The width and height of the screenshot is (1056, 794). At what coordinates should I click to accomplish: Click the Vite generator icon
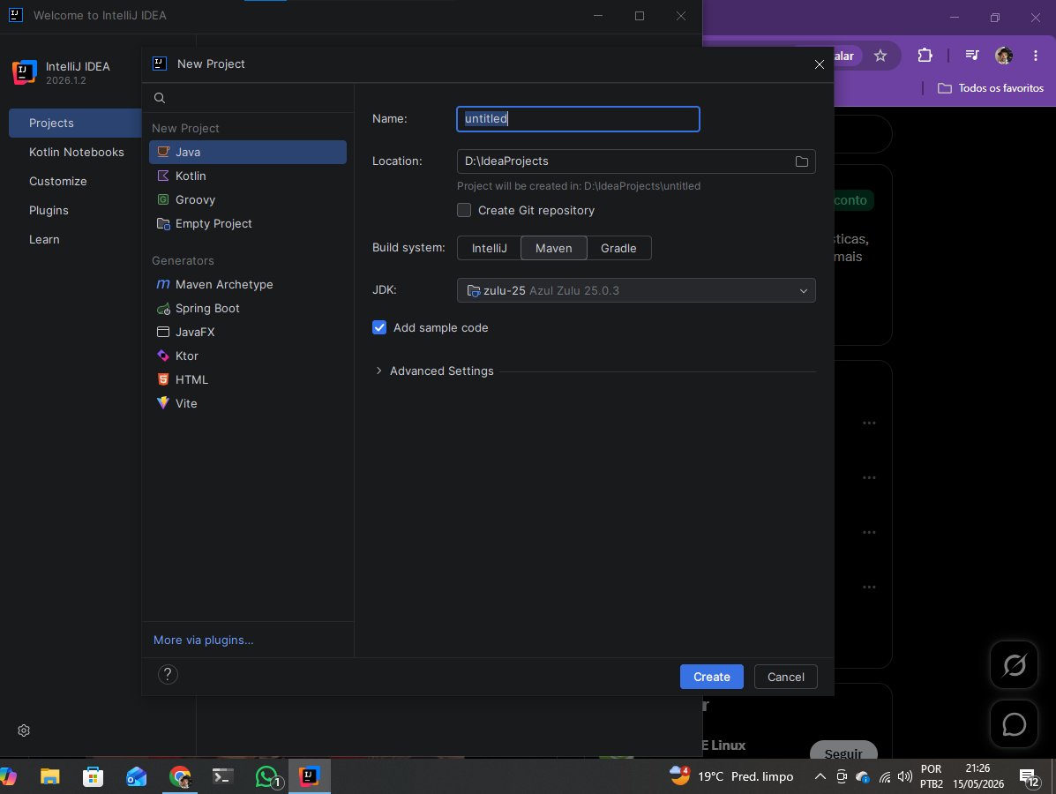(x=163, y=402)
